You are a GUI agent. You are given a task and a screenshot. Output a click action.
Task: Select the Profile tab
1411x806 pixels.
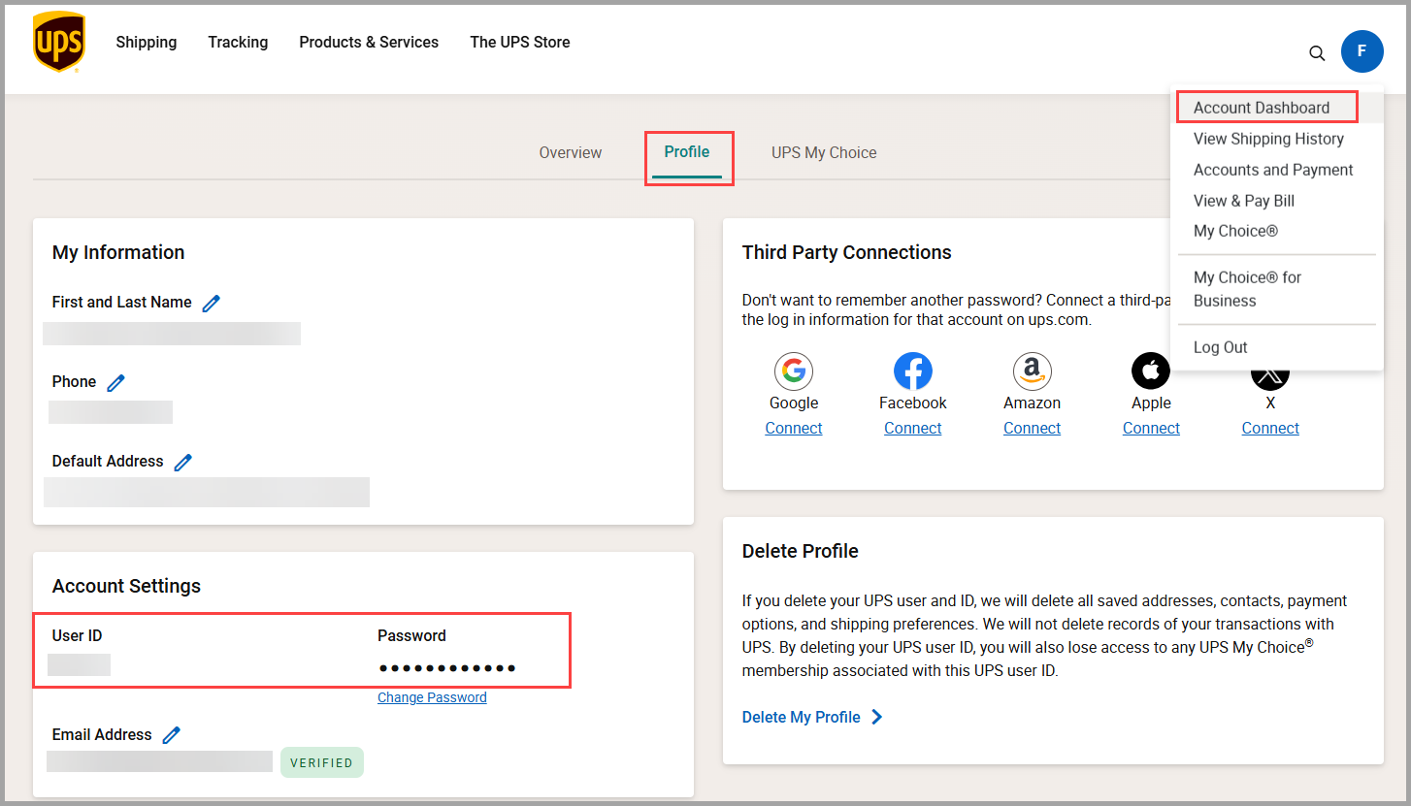(687, 152)
